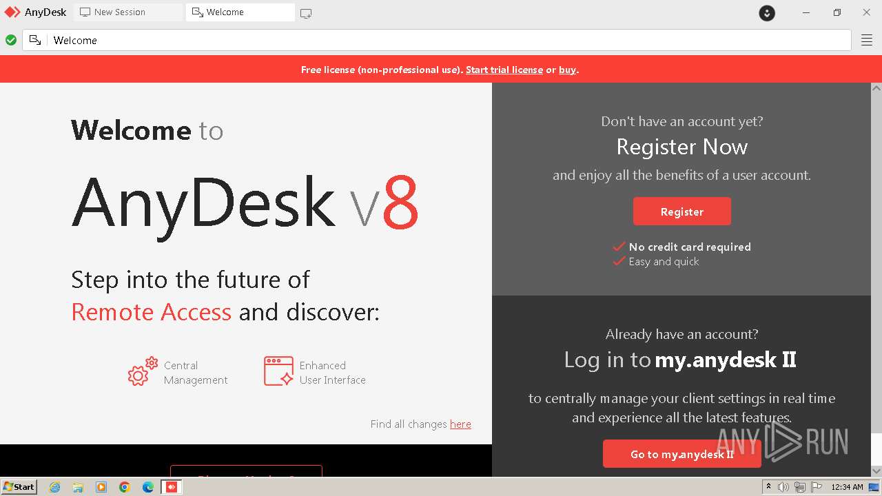Screen dimensions: 882x496
Task: Click the scrollbar down arrow
Action: pos(876,471)
